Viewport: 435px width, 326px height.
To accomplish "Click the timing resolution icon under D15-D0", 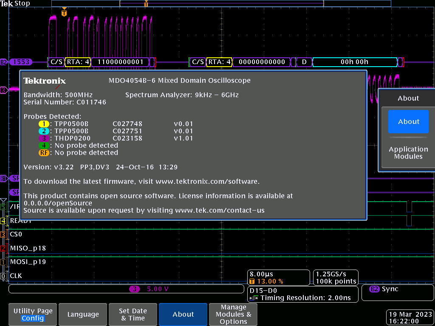I will click(254, 298).
